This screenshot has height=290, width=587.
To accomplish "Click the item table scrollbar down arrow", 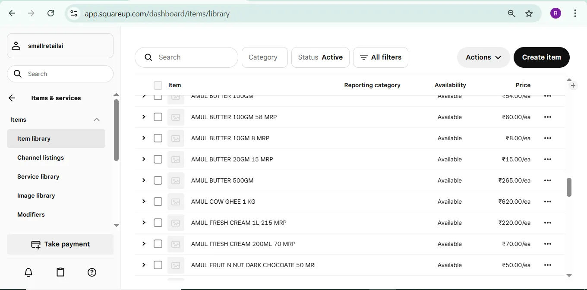I will tap(569, 275).
